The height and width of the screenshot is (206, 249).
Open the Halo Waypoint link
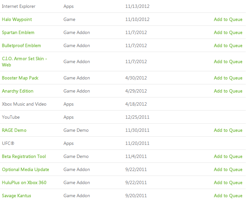coord(17,19)
